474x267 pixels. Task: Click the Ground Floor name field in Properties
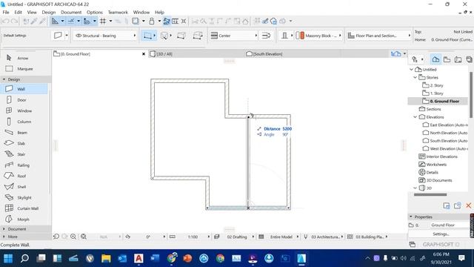click(x=450, y=225)
